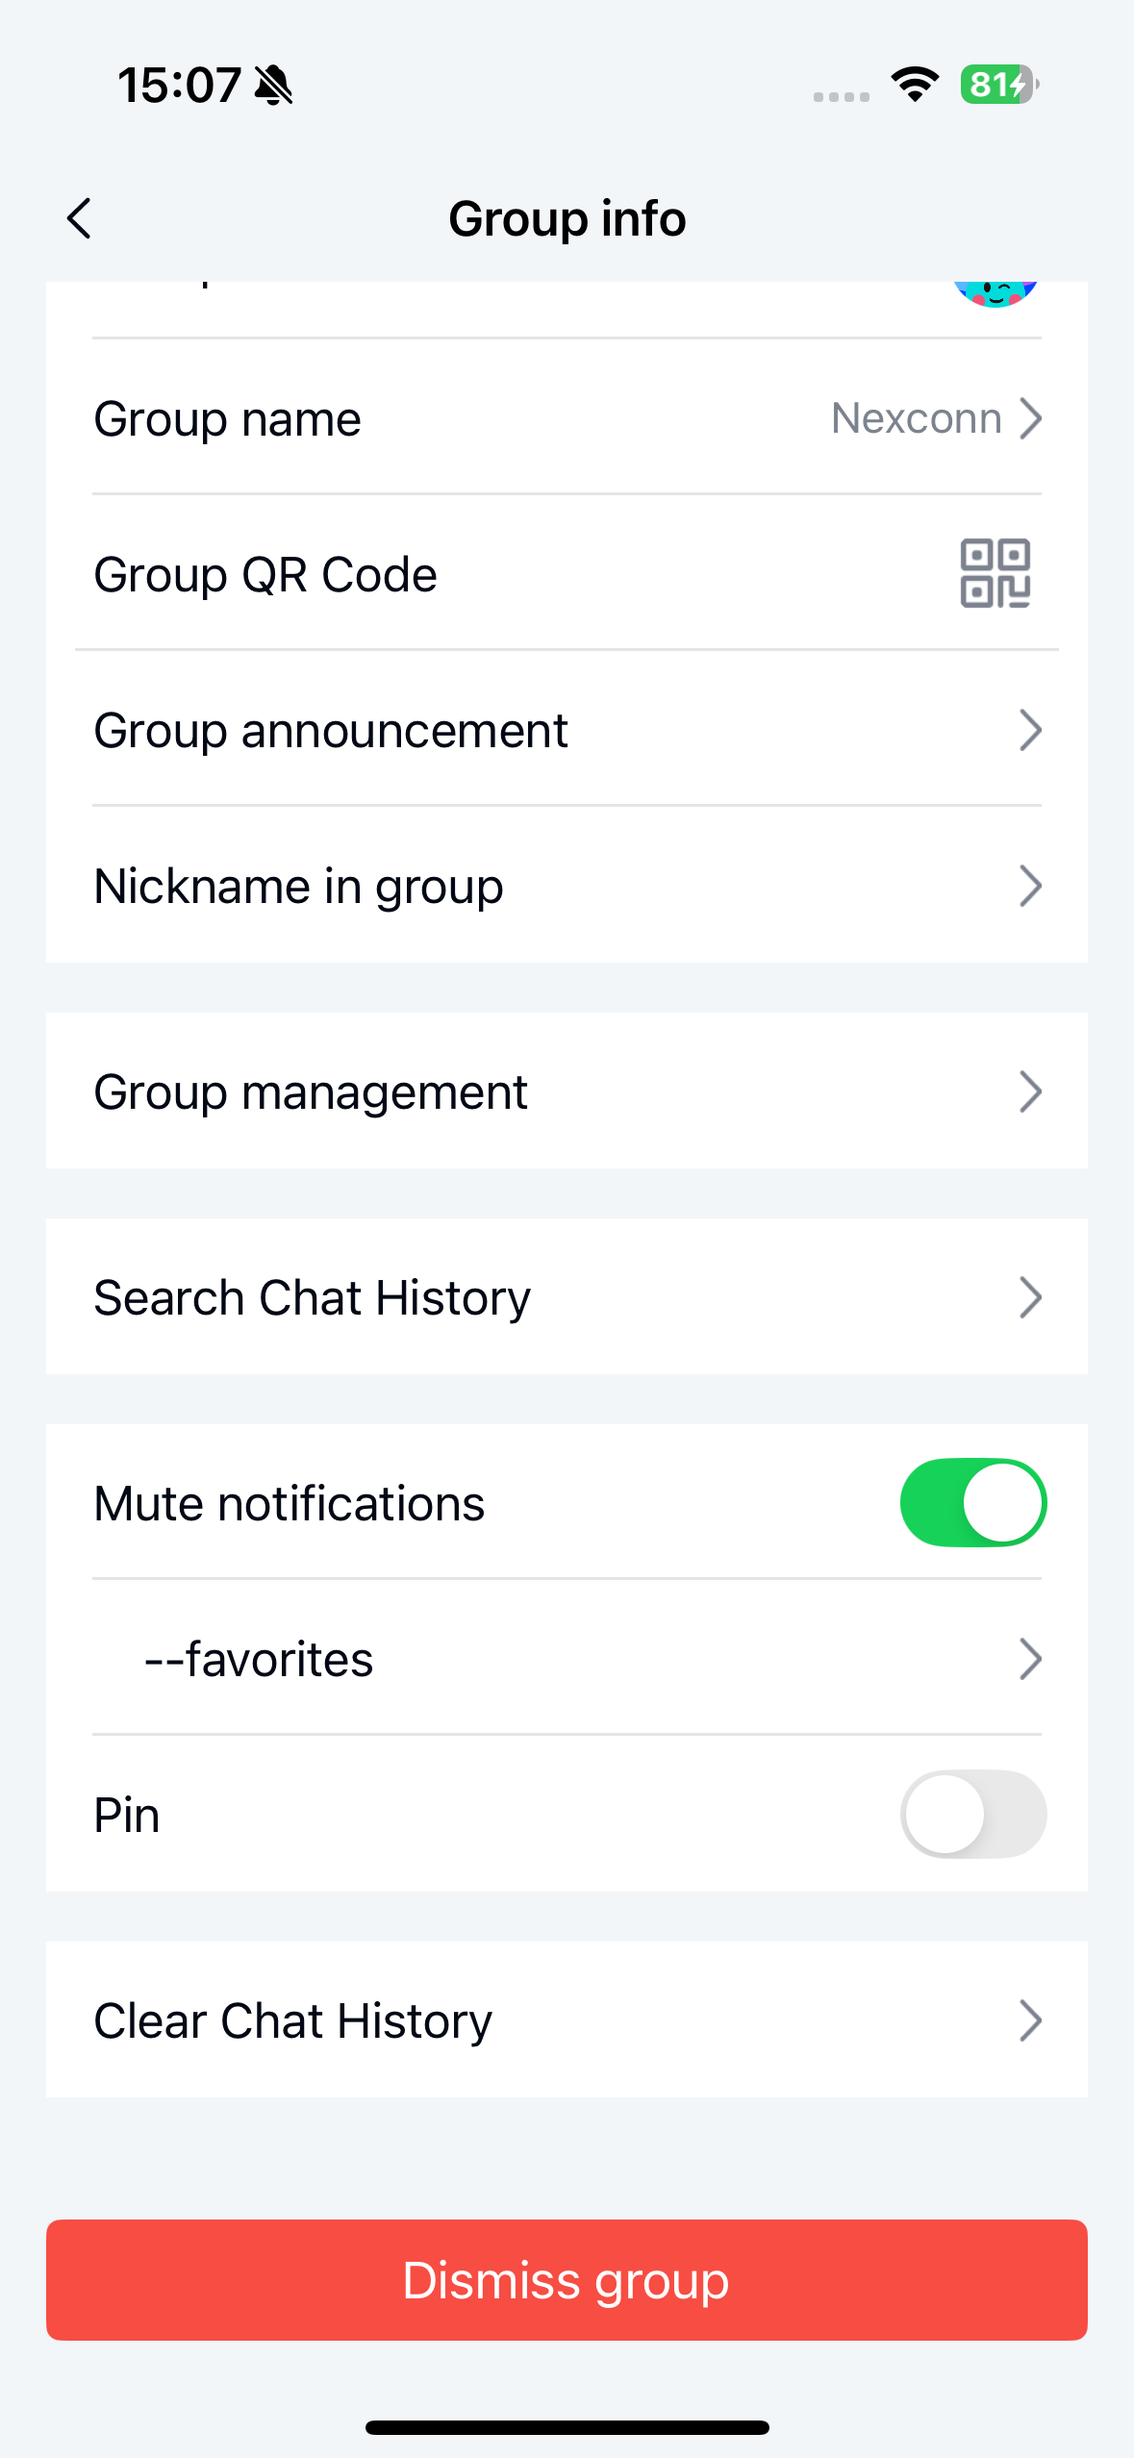Open Group management settings
Viewport: 1134px width, 2458px height.
click(567, 1091)
